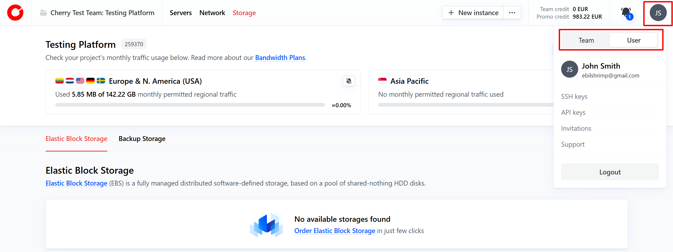The width and height of the screenshot is (673, 252).
Task: Toggle traffic alert bell for Europe region
Action: click(349, 81)
